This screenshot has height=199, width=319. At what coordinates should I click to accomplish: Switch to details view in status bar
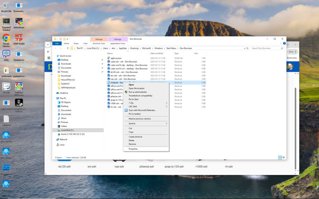pyautogui.click(x=280, y=158)
